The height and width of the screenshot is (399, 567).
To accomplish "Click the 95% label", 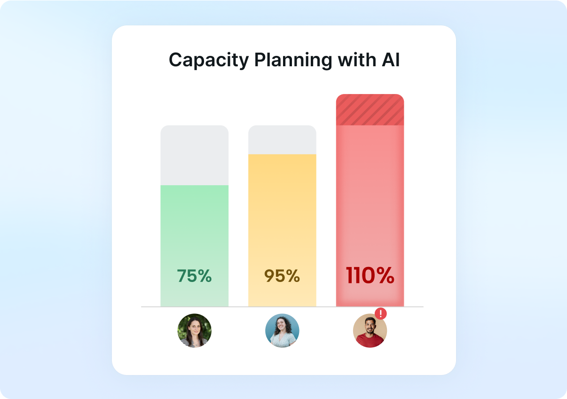I will point(282,276).
